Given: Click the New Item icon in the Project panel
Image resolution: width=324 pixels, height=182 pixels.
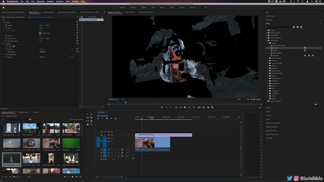Looking at the screenshot, I should coord(76,177).
